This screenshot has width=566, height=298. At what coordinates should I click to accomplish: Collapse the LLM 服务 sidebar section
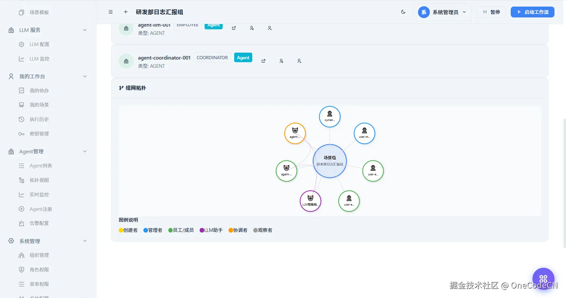[x=85, y=30]
